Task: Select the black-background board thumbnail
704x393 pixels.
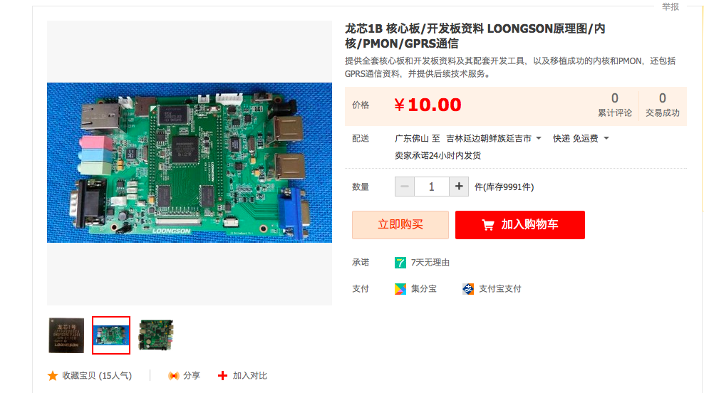Action: (x=156, y=335)
